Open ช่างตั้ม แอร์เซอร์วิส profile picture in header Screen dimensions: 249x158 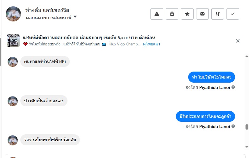13,14
